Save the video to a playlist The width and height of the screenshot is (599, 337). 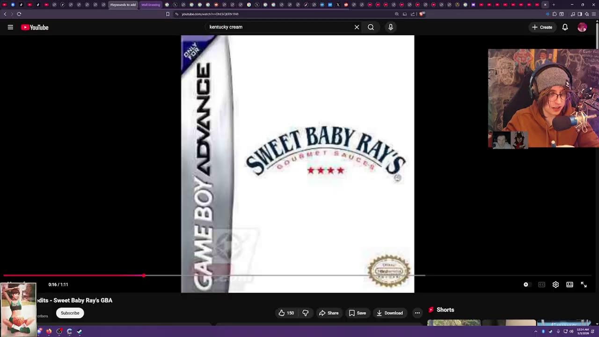(x=357, y=313)
